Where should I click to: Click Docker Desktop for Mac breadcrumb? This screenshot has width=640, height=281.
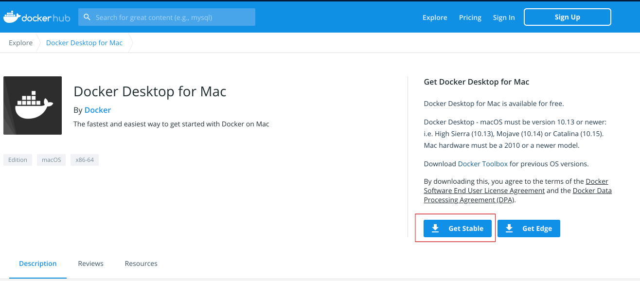click(84, 43)
